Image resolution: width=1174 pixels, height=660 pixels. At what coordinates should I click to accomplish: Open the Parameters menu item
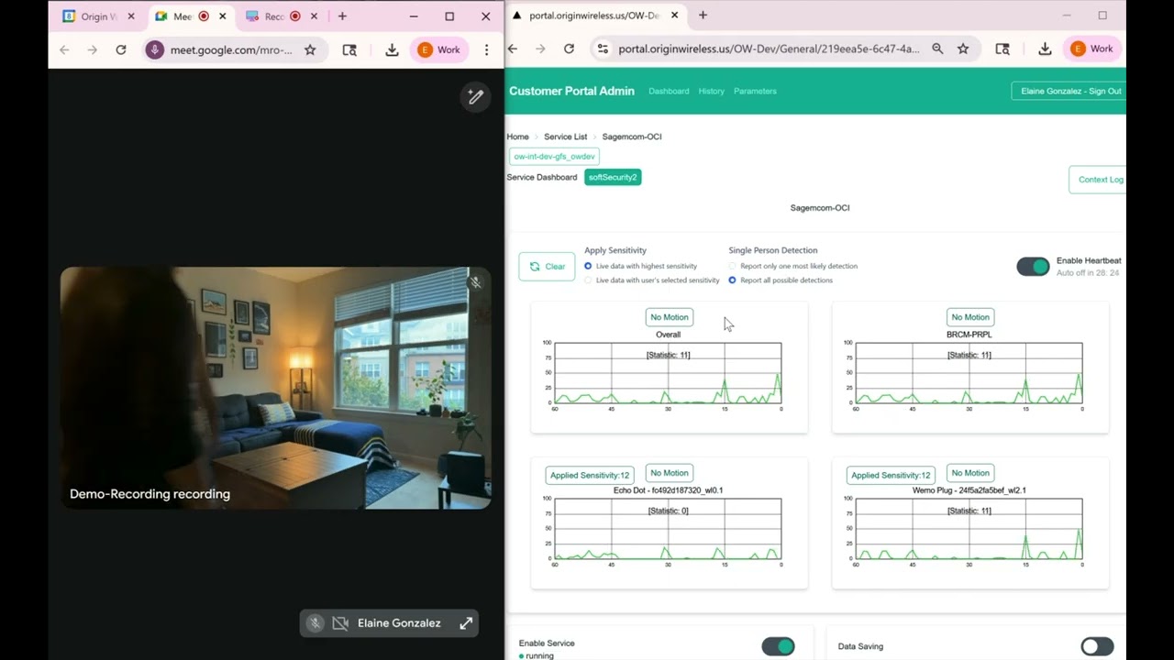755,91
